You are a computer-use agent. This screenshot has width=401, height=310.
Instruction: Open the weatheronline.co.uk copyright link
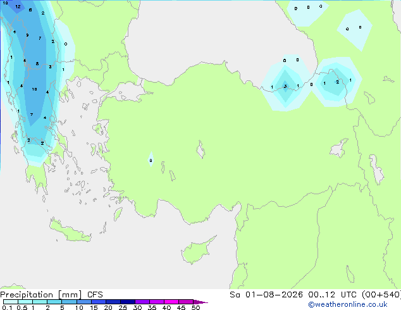[x=348, y=304]
